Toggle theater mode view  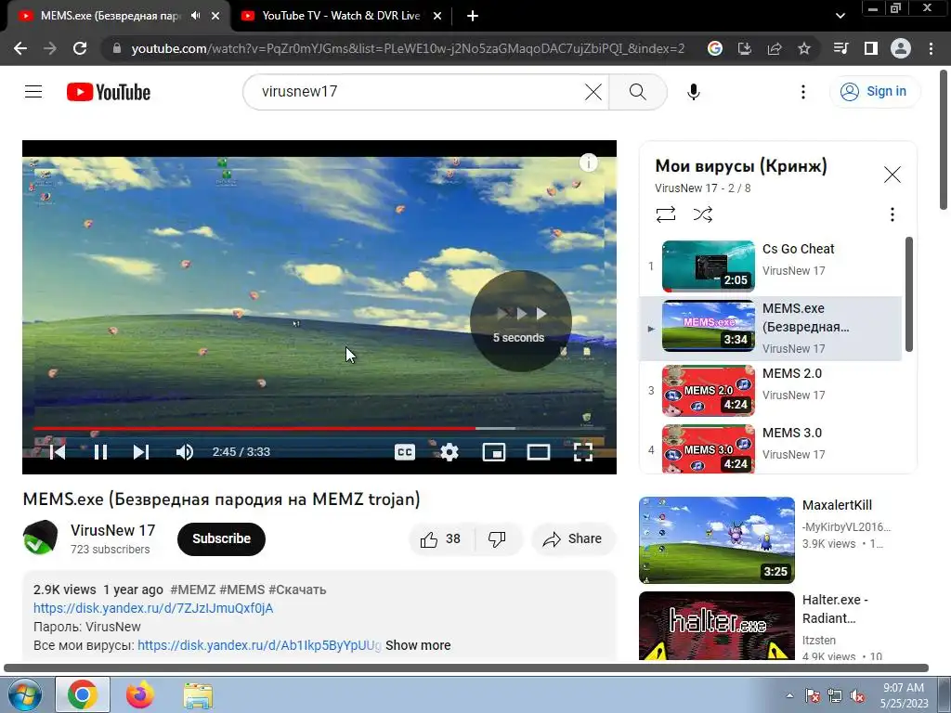click(x=538, y=452)
